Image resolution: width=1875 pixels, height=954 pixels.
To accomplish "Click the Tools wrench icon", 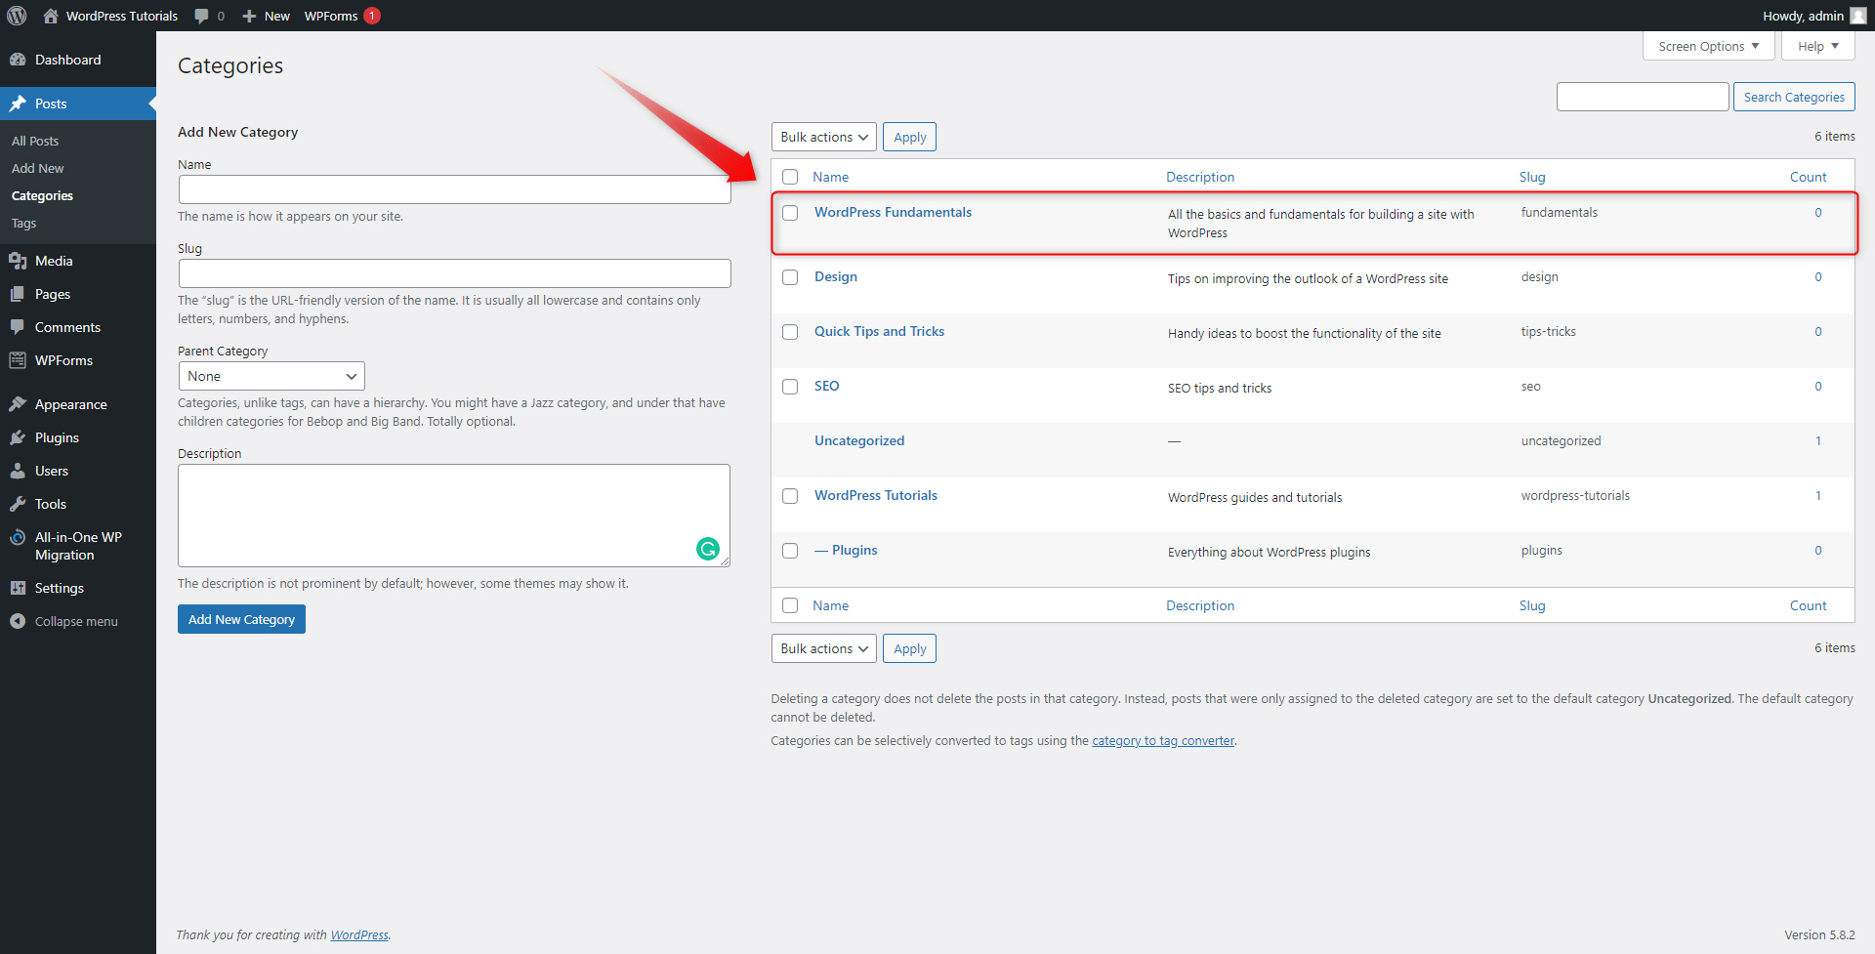I will click(18, 504).
